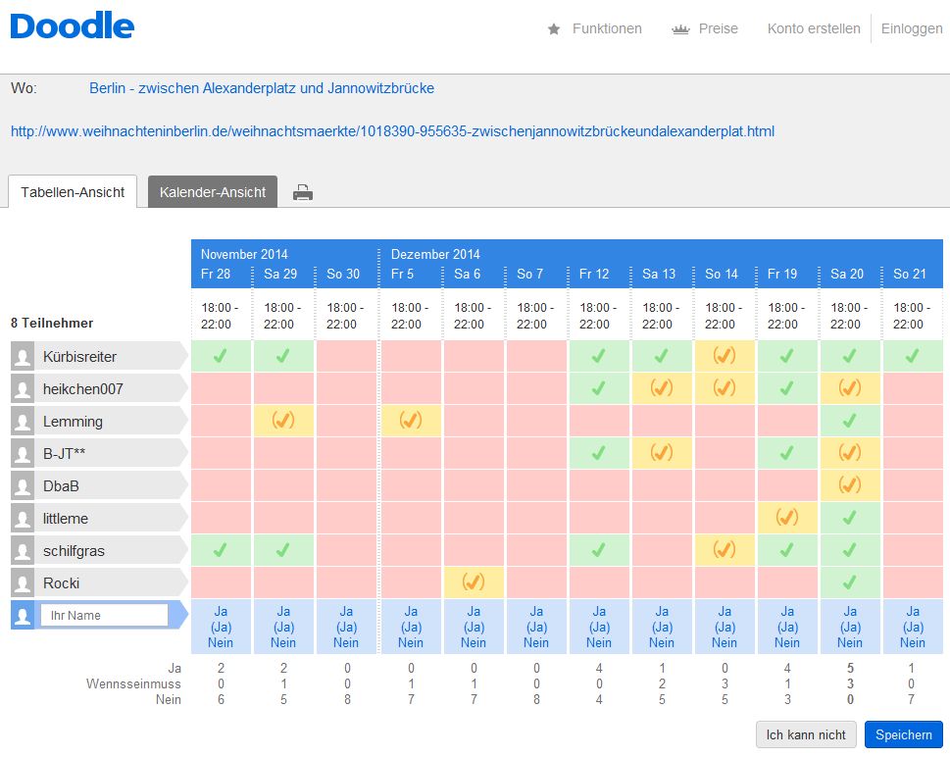
Task: Click the avatar icon beside Rocki
Action: click(x=23, y=583)
